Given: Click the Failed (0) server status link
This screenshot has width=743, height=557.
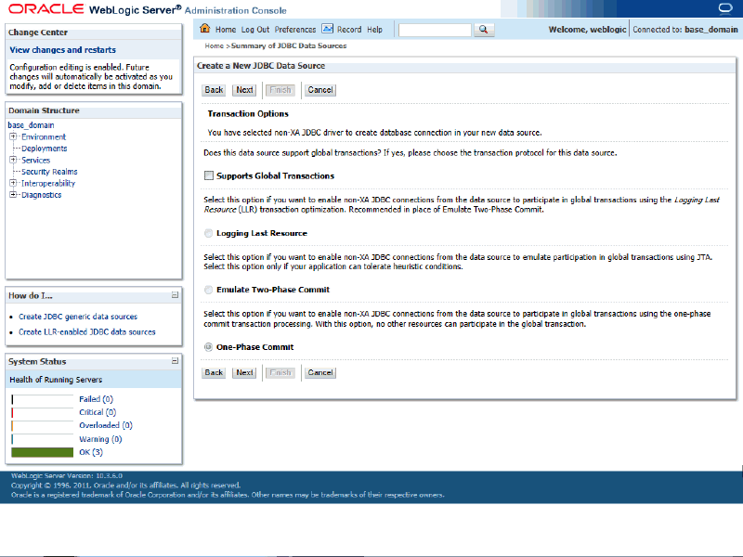Looking at the screenshot, I should click(x=97, y=399).
